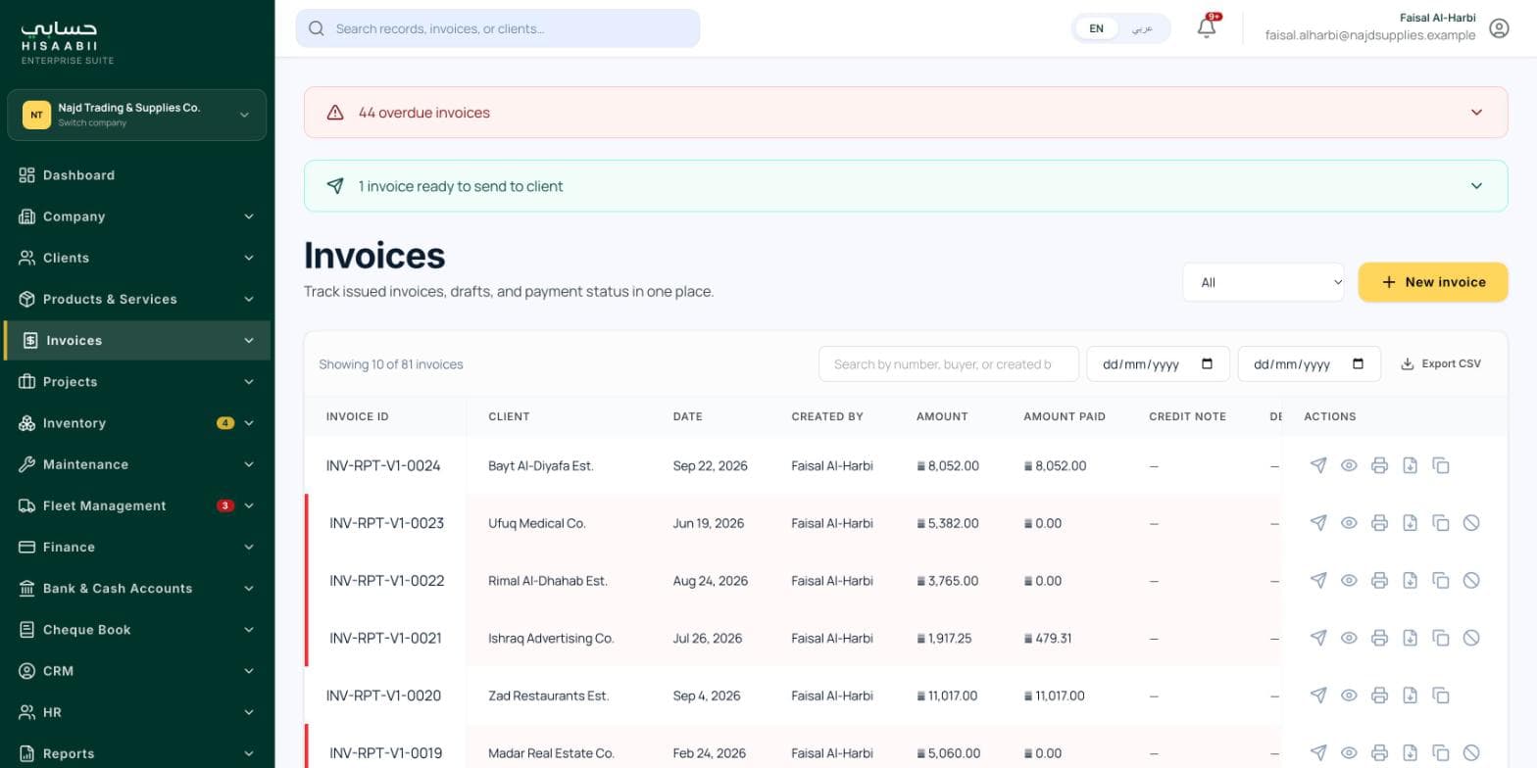Screen dimensions: 1537x768
Task: Expand the Fleet Management chevron
Action: coord(249,505)
